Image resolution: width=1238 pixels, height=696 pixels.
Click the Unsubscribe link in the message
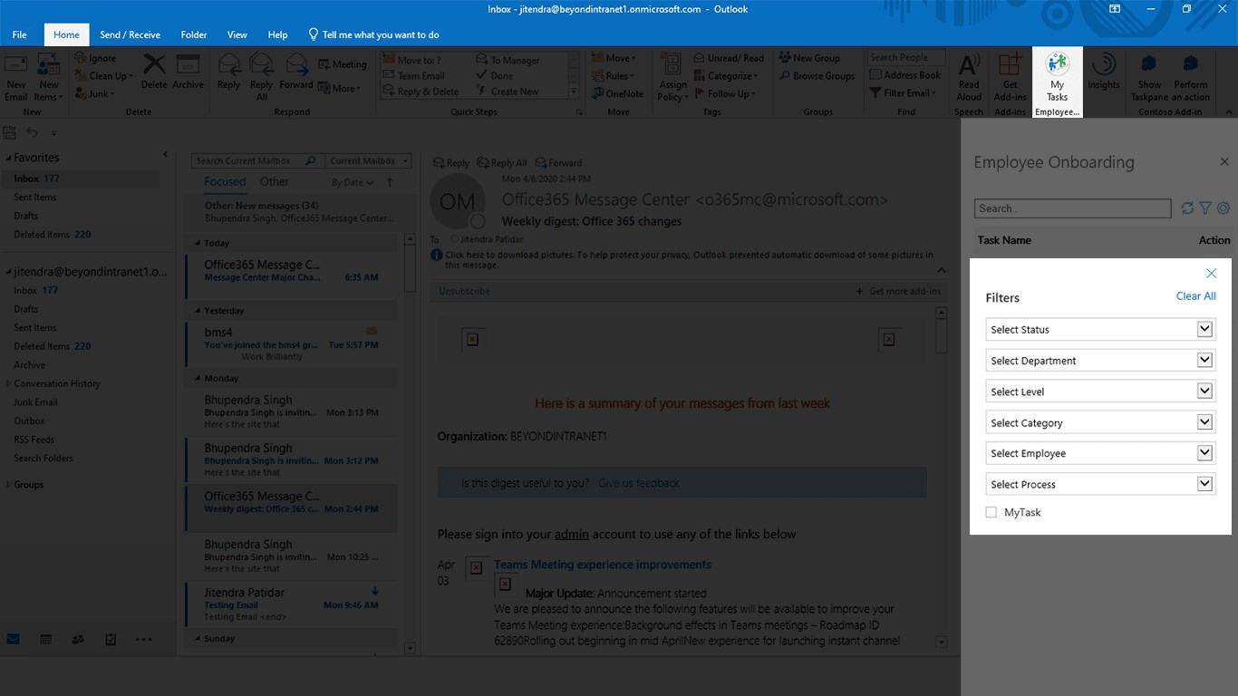point(464,291)
